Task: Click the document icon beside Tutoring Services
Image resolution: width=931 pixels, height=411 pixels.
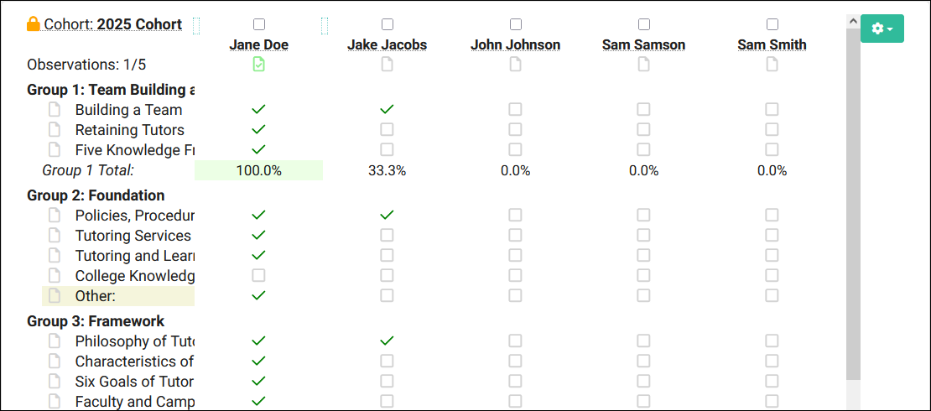Action: pos(55,235)
